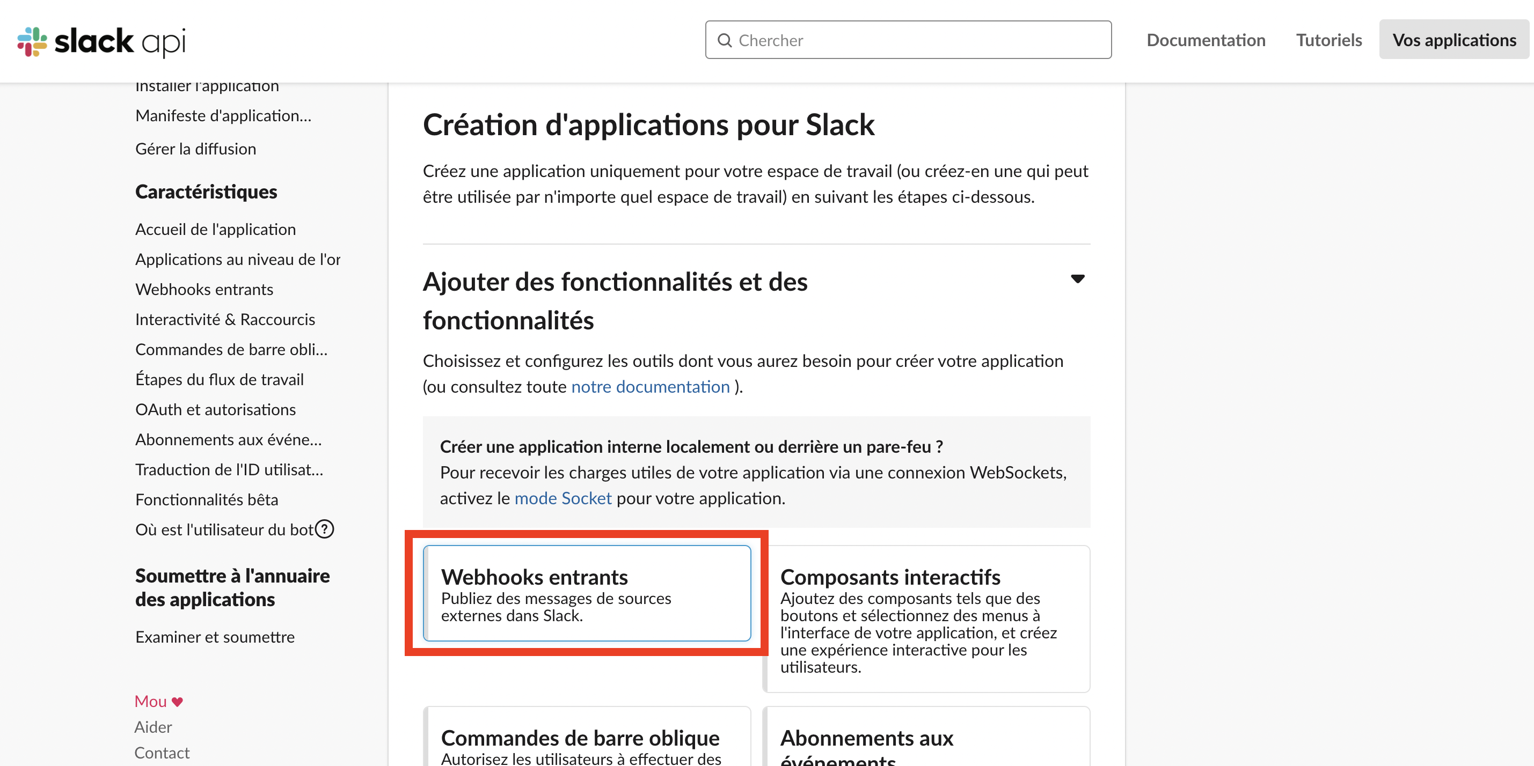1534x766 pixels.
Task: Open the "notre documentation" link
Action: click(x=651, y=386)
